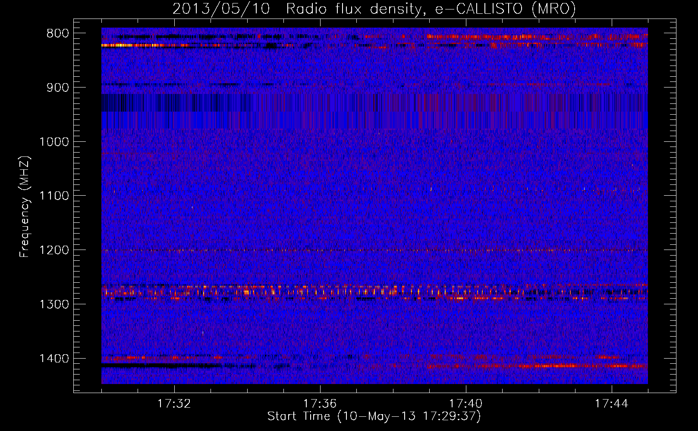Click the bright emission band near 1280 MHz
The height and width of the screenshot is (431, 698).
[x=374, y=292]
